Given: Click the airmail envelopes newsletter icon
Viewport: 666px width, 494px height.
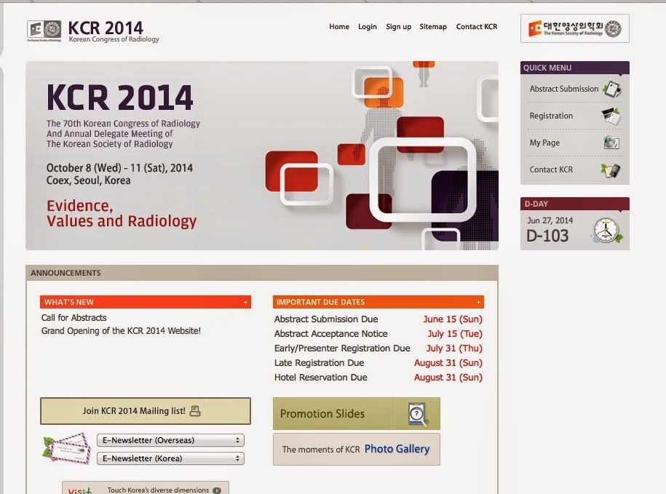Looking at the screenshot, I should (67, 448).
